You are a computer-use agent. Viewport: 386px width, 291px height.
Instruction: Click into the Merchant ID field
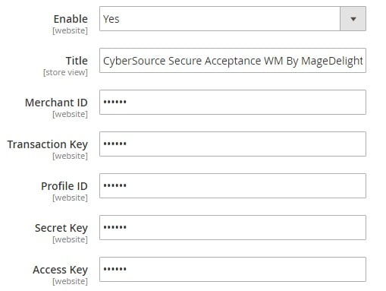click(x=233, y=102)
